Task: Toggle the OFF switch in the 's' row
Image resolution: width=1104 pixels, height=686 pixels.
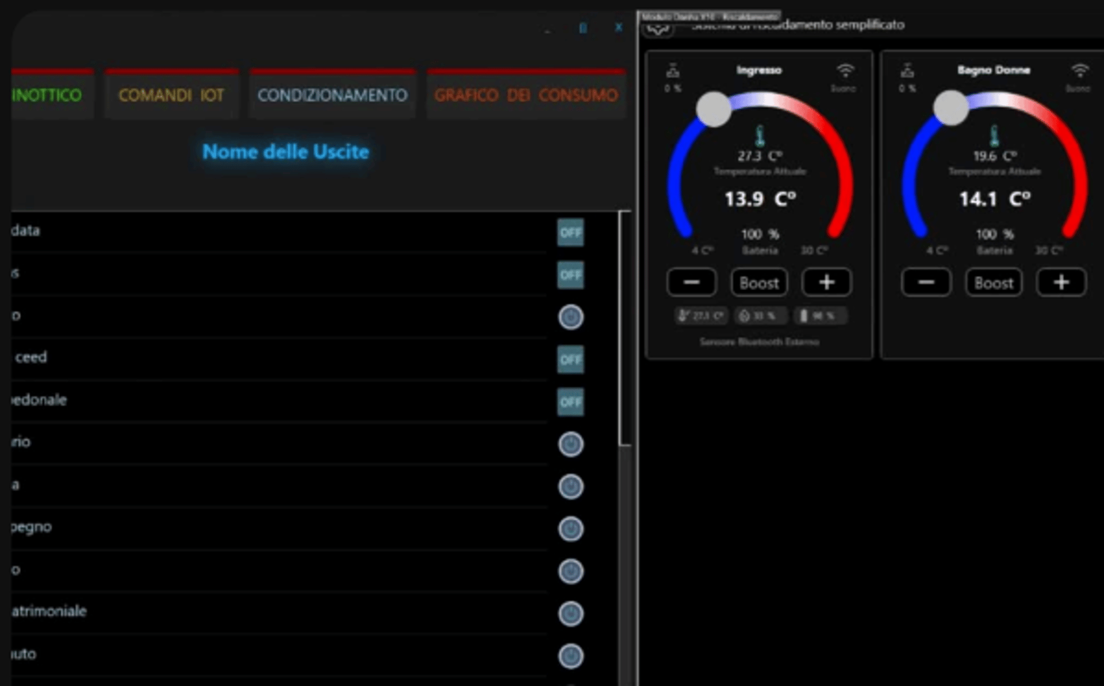Action: [570, 275]
